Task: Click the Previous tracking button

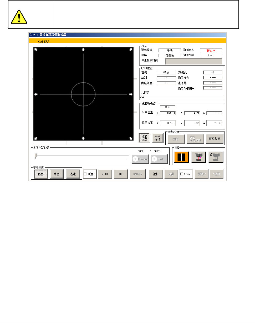Action: (140, 159)
